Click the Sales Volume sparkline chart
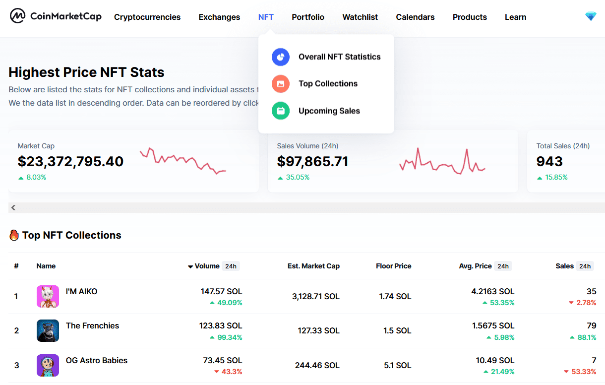605x385 pixels. point(442,161)
